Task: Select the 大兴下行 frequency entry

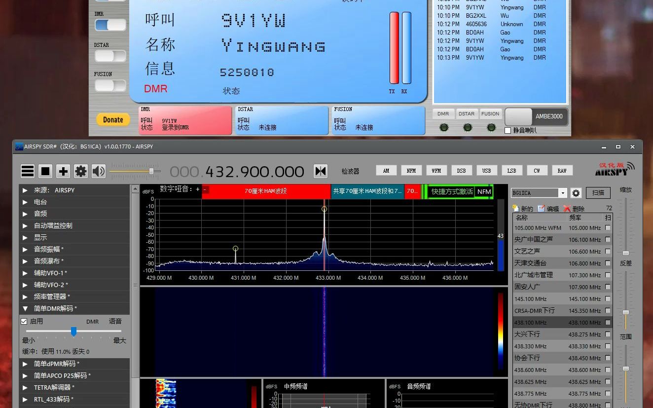Action: pos(563,334)
